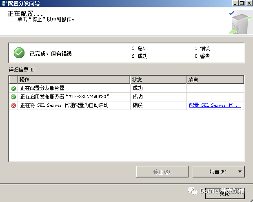The image size is (253, 202).
Task: Close the 配置分发向导 window with X
Action: pyautogui.click(x=249, y=3)
